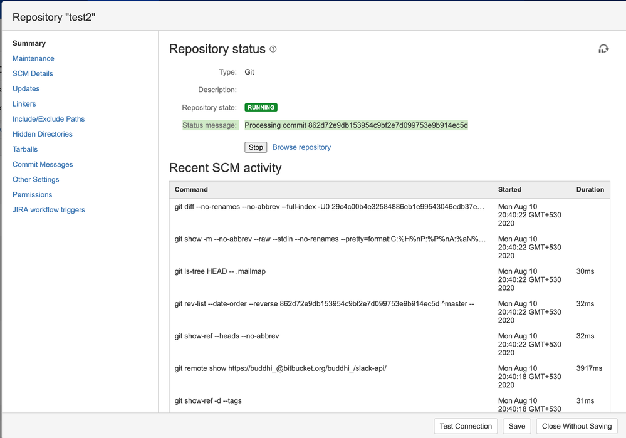Click the Duration column header

coord(590,190)
